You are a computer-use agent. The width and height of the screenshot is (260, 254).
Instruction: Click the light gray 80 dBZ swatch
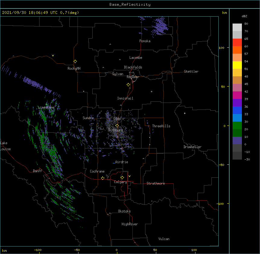[237, 27]
